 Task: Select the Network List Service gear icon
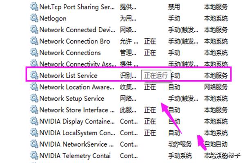(x=34, y=75)
